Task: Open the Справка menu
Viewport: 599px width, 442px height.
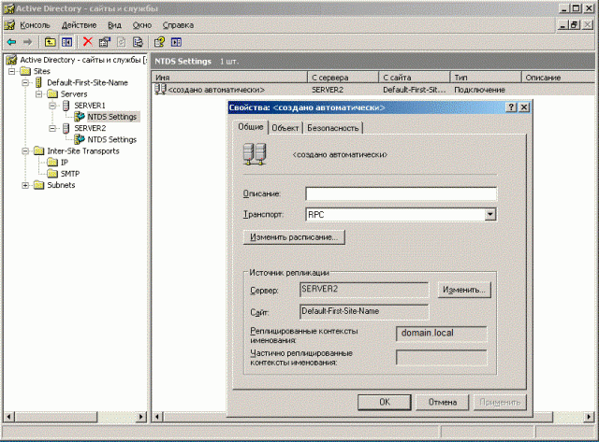Action: pos(178,25)
